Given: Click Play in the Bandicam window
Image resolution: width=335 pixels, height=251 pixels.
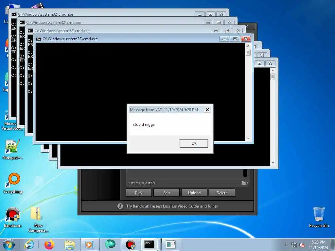Looking at the screenshot, I should click(139, 193).
